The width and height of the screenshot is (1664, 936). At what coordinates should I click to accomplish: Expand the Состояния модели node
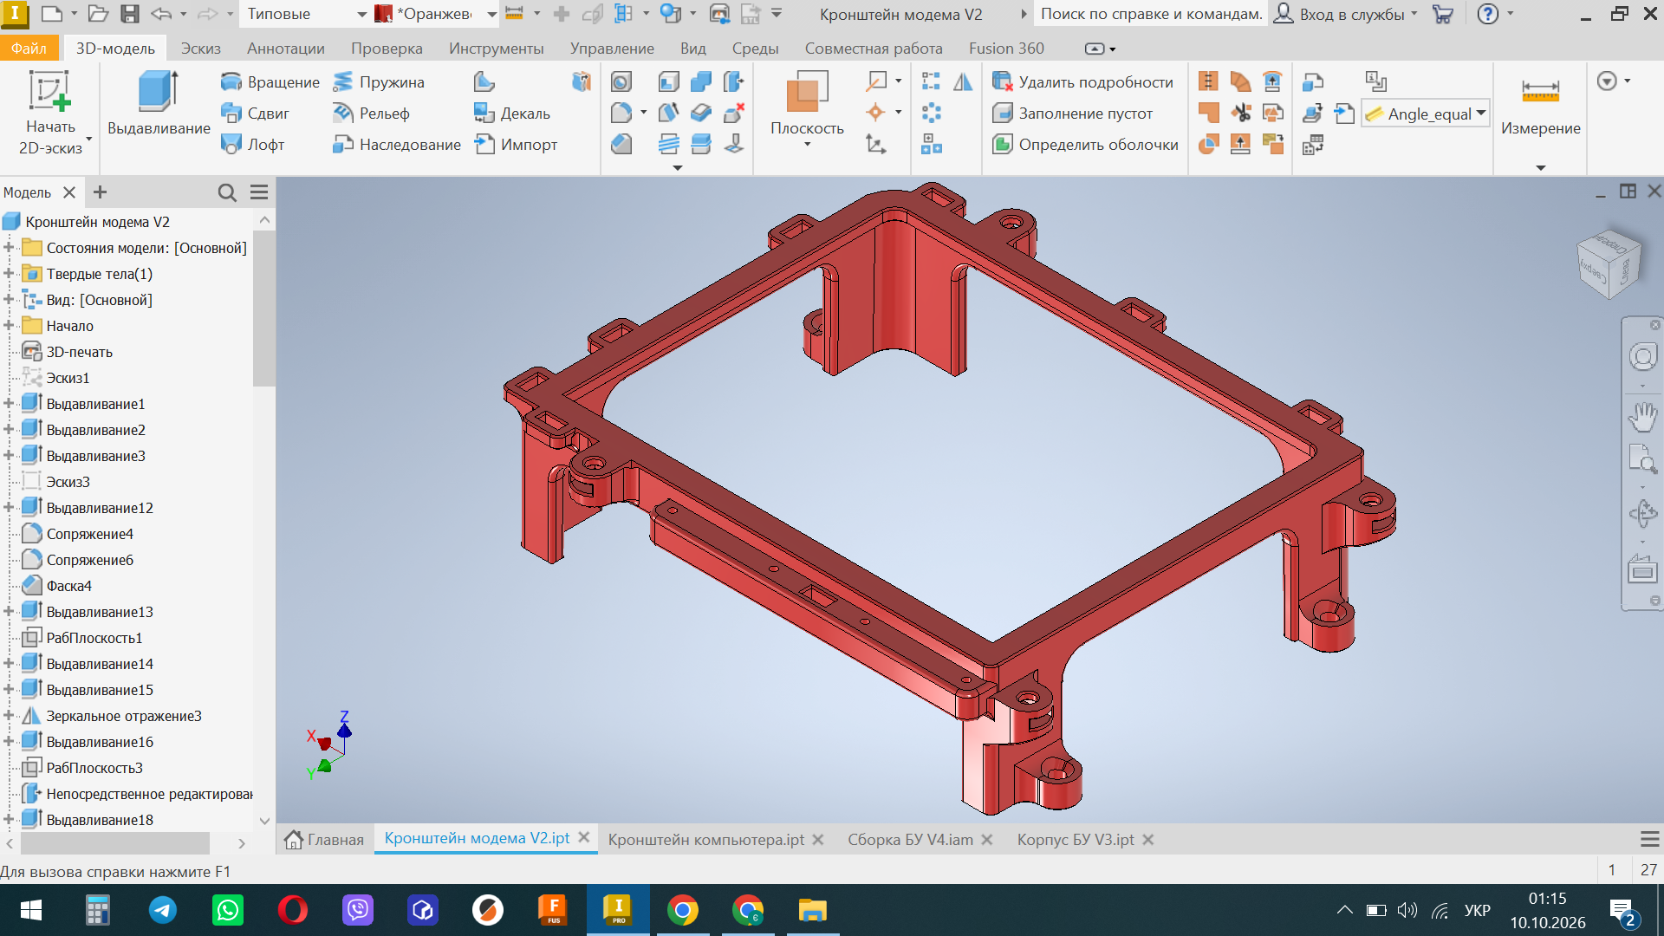tap(8, 248)
